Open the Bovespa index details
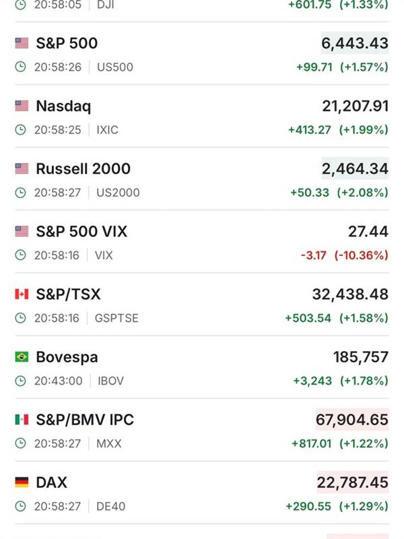 [x=67, y=356]
